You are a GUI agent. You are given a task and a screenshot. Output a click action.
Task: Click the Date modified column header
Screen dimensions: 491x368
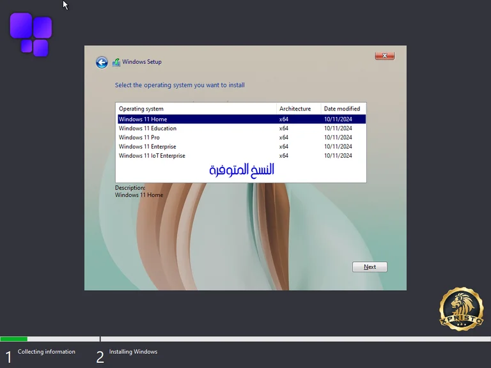click(343, 109)
